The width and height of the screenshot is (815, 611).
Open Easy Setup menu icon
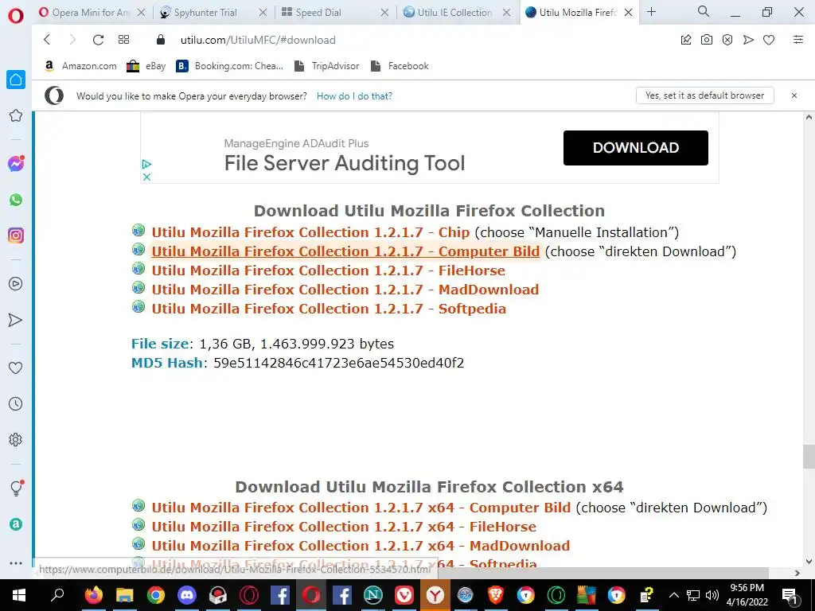pyautogui.click(x=798, y=40)
